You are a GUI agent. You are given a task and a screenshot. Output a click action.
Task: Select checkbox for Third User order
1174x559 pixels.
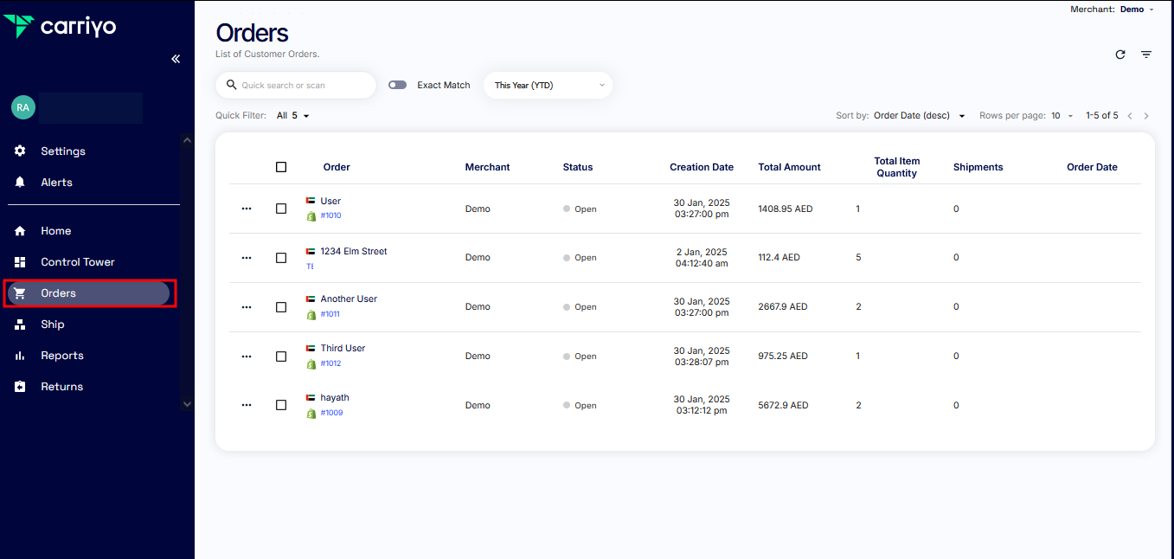(x=281, y=357)
